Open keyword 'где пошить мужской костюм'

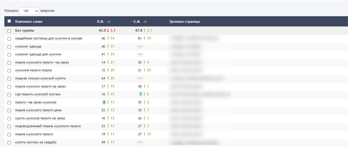(x=38, y=94)
